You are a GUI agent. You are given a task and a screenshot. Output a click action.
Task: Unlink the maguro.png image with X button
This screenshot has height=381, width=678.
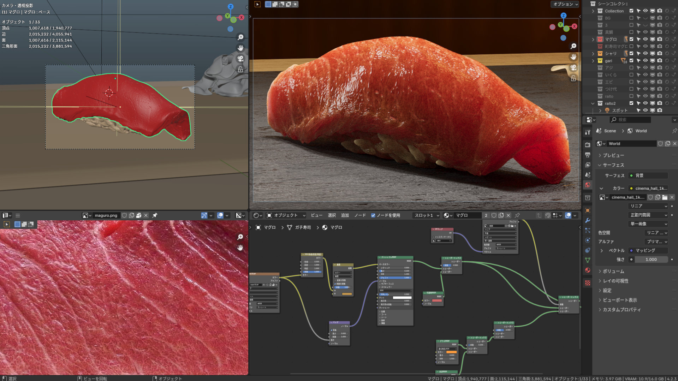click(x=146, y=215)
